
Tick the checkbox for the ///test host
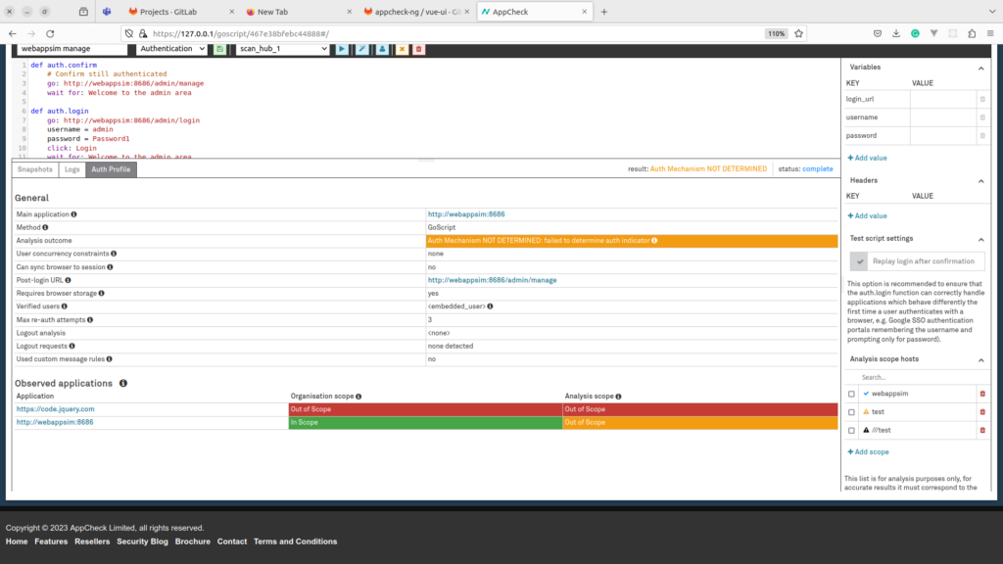(851, 430)
